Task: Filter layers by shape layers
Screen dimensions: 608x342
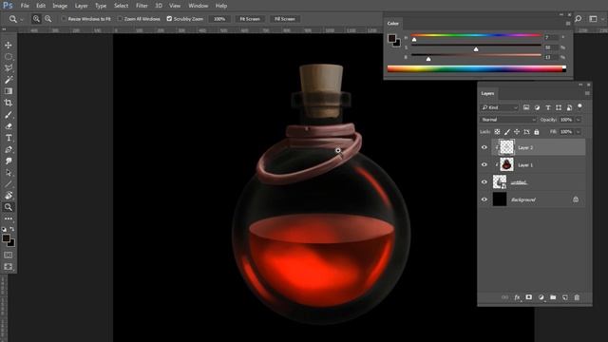Action: (x=559, y=107)
